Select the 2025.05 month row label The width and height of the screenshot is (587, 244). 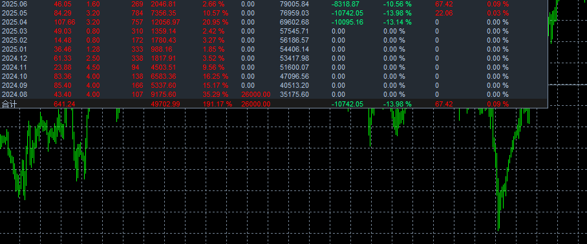(15, 13)
